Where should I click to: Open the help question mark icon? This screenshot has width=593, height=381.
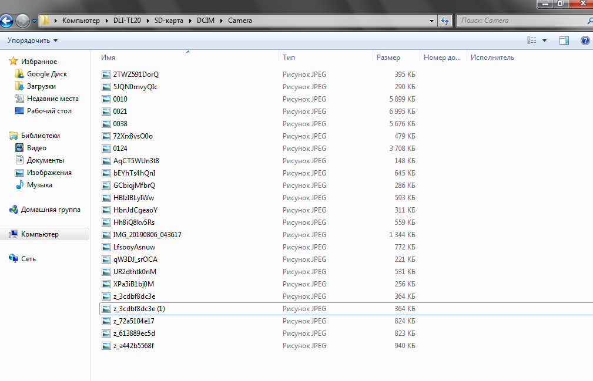[585, 41]
